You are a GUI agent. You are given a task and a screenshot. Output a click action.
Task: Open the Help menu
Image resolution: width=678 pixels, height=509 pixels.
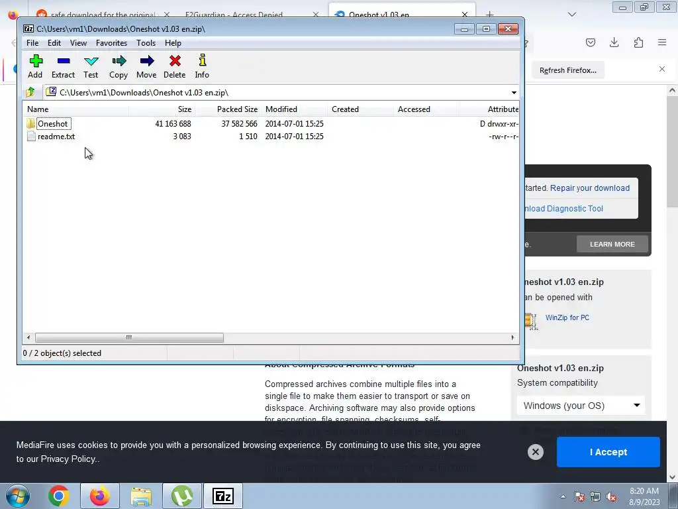click(x=173, y=43)
